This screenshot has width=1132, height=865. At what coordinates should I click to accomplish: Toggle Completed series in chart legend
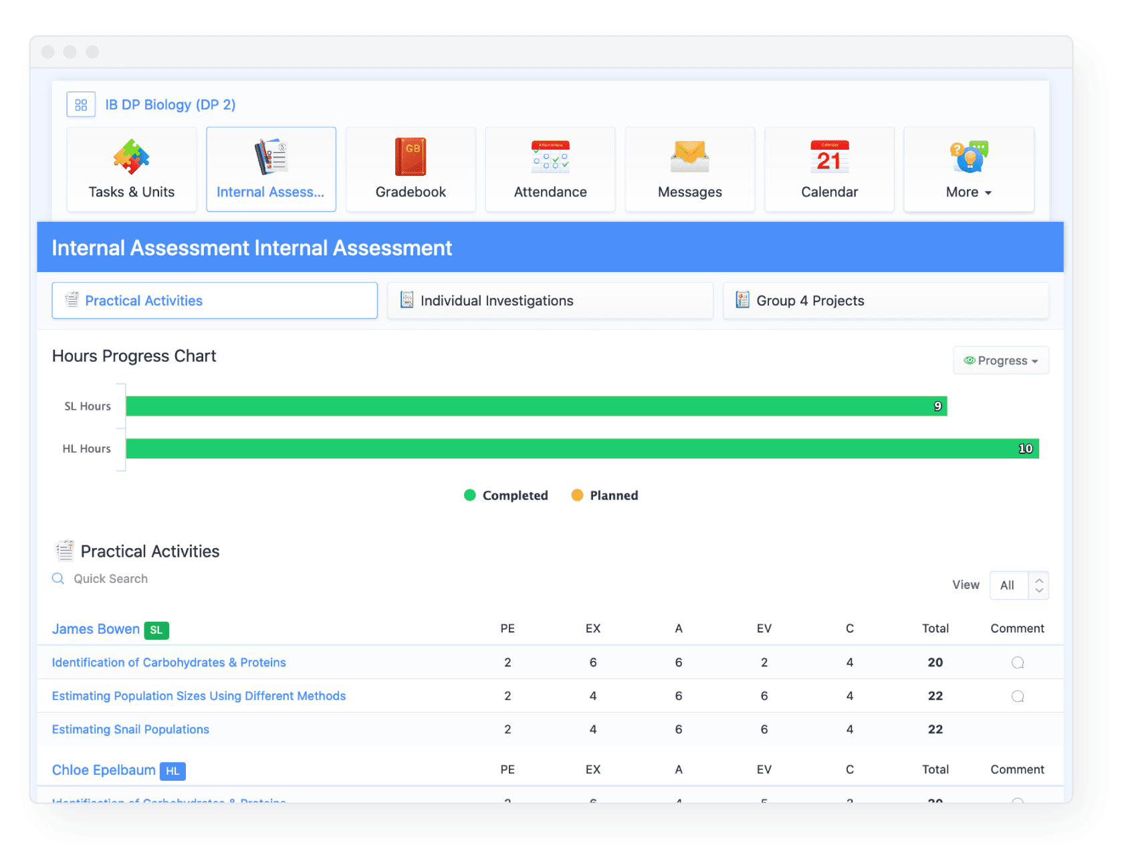click(506, 495)
